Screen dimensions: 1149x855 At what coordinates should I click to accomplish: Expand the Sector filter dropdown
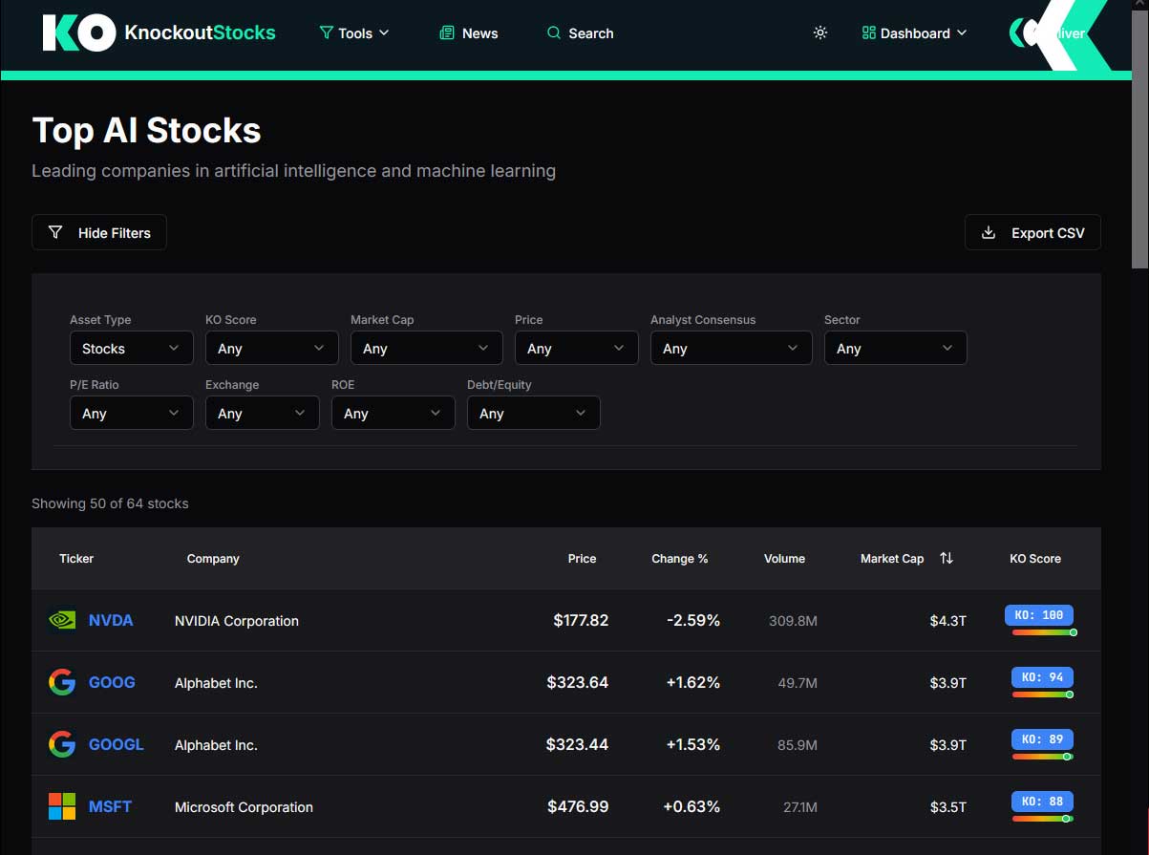pos(895,348)
